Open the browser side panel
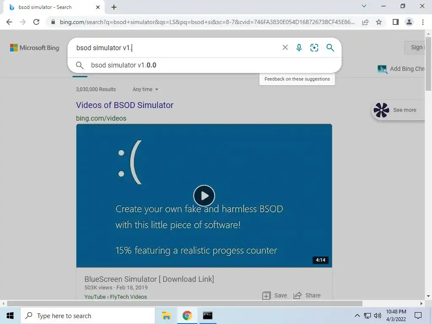432x324 pixels. 396,22
